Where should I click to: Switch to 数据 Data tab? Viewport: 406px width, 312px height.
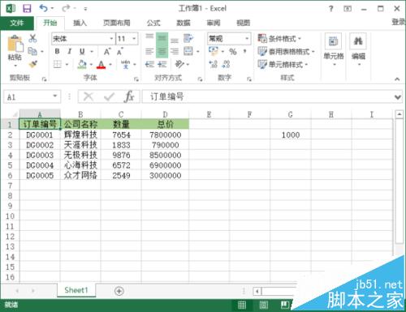(x=184, y=23)
